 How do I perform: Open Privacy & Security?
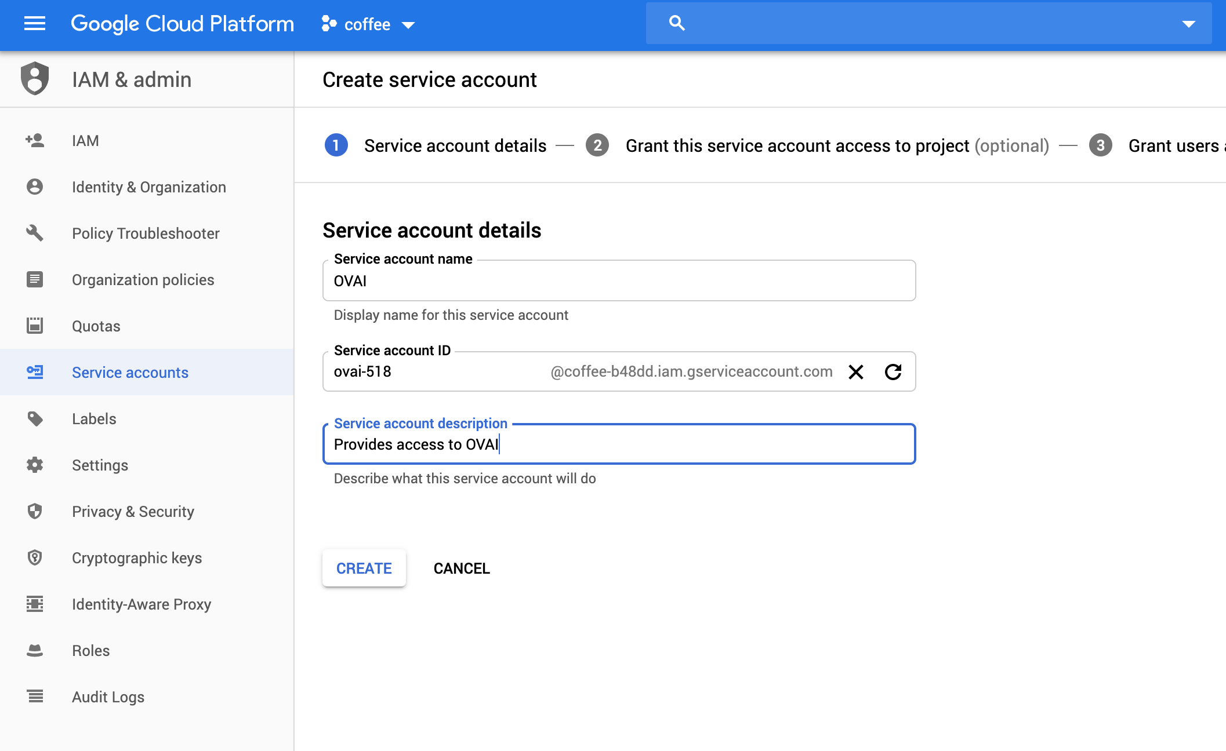pos(147,511)
